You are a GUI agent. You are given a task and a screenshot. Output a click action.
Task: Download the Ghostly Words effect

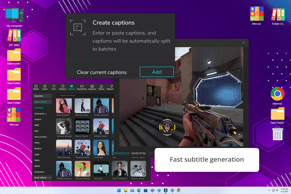tap(88, 174)
